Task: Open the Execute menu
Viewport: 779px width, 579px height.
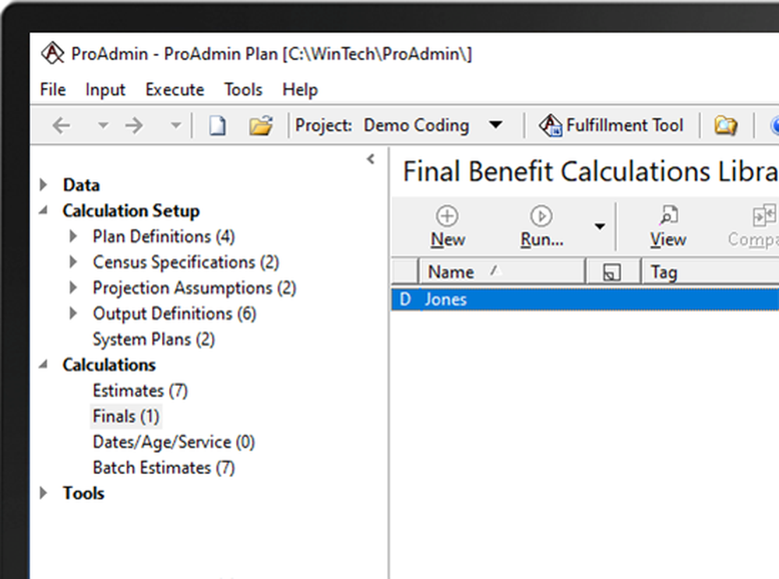Action: 174,89
